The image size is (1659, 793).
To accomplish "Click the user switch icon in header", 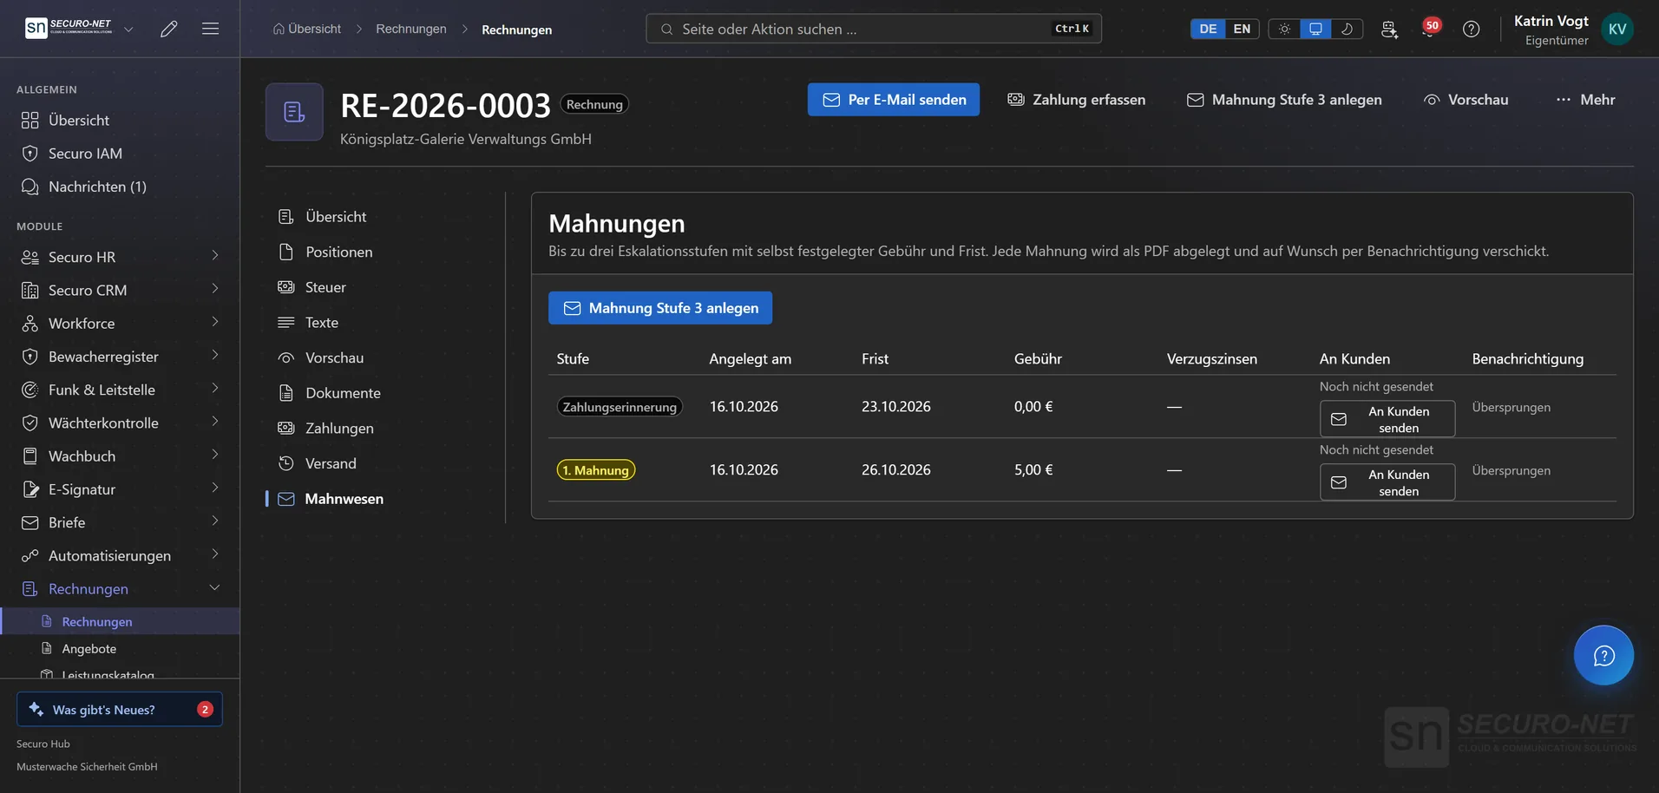I will click(x=1389, y=29).
